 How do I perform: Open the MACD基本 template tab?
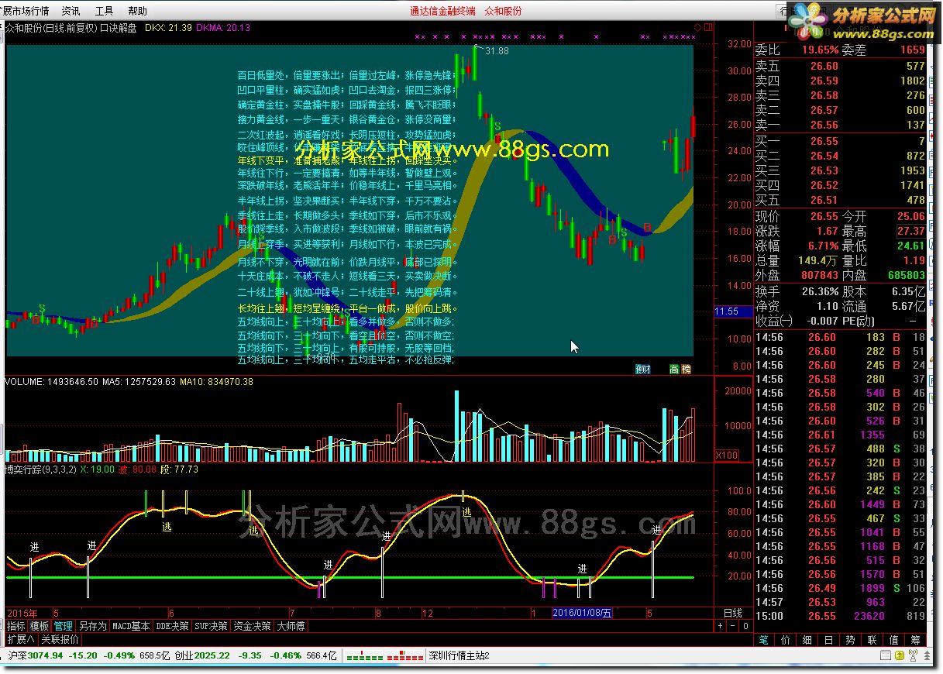tap(131, 626)
